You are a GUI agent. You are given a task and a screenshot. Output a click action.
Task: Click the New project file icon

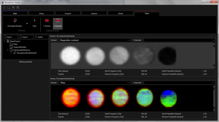click(4, 8)
